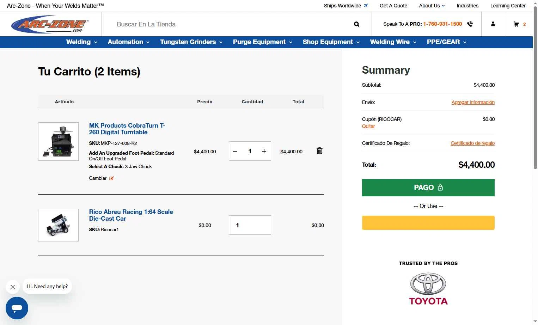Expand the Welding Wire menu
This screenshot has width=538, height=325.
point(393,42)
